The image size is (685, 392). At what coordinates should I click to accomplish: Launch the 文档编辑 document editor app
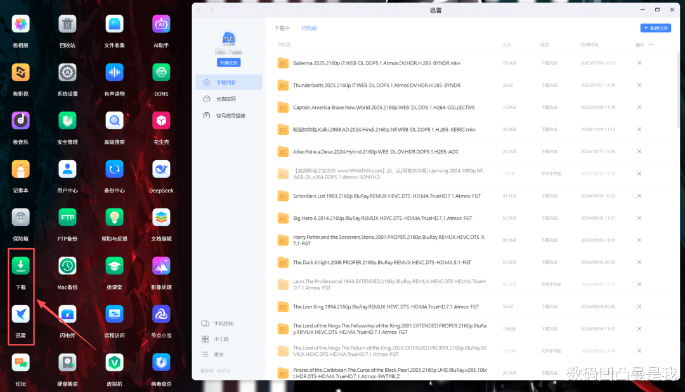pyautogui.click(x=161, y=218)
